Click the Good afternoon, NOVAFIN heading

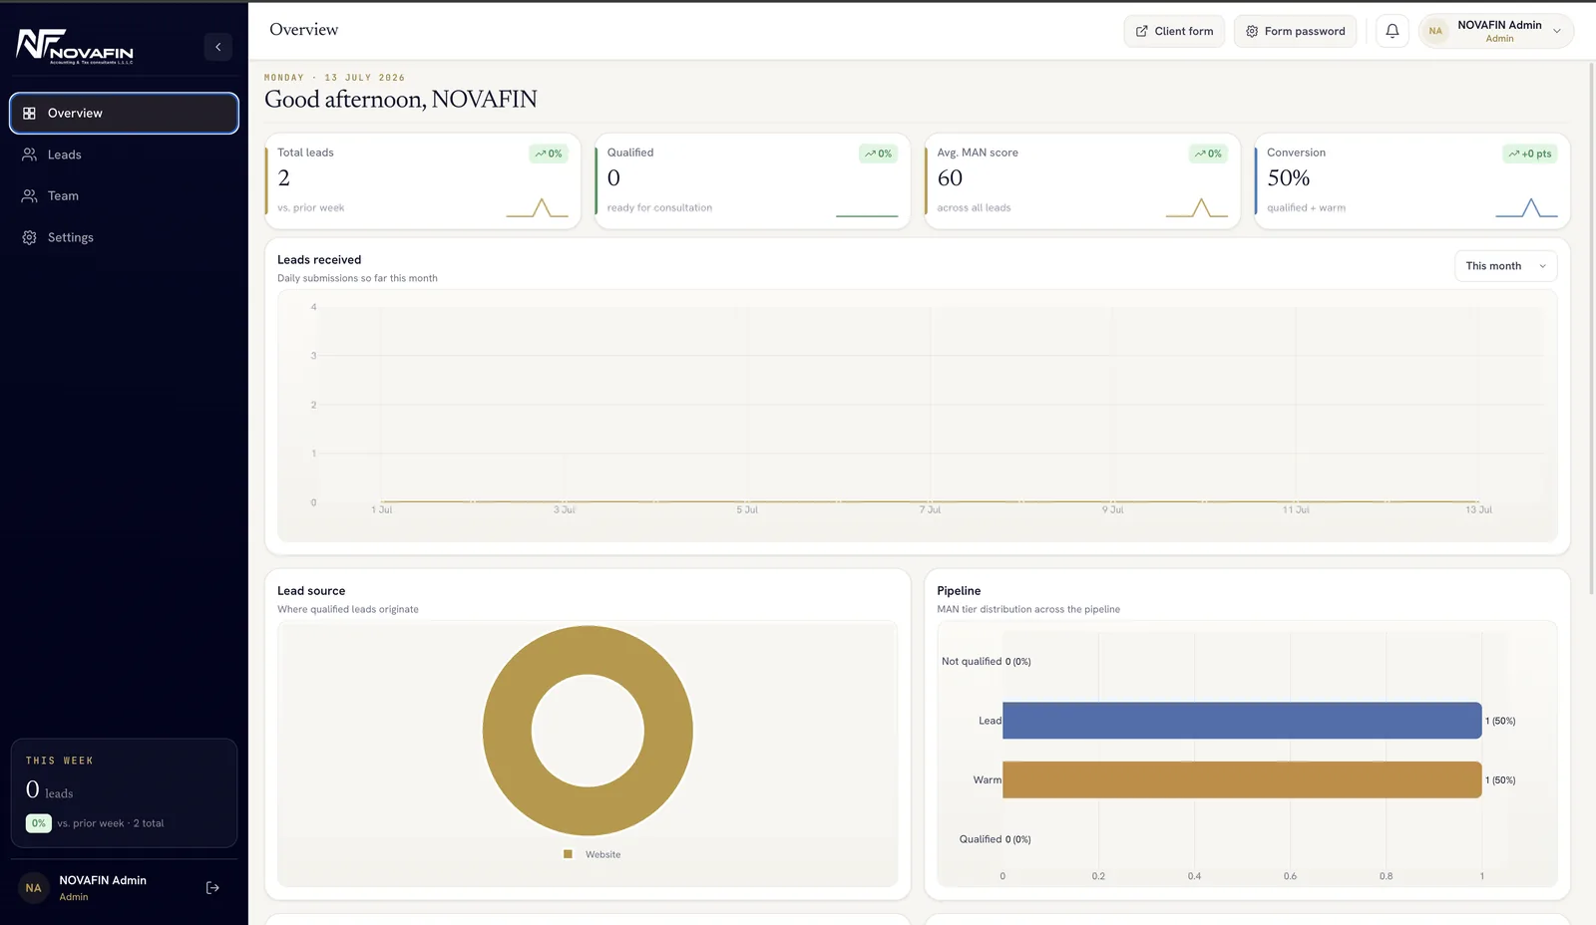pos(401,99)
